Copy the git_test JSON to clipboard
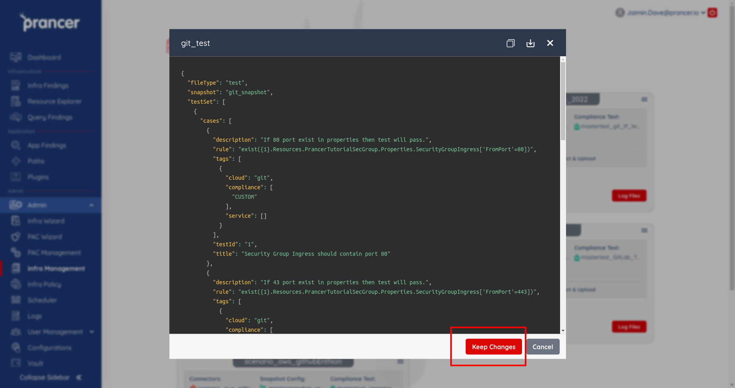The image size is (735, 388). (x=510, y=43)
